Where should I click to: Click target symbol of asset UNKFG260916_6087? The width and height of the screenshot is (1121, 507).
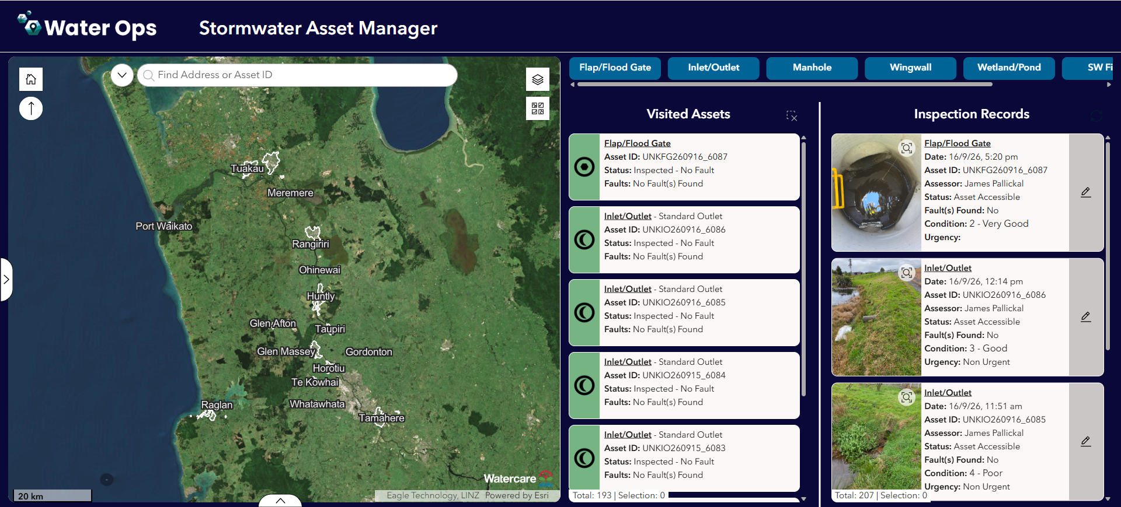point(584,167)
